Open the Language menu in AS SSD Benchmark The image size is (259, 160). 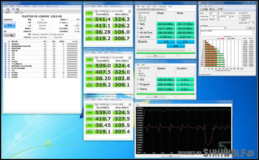(162, 6)
